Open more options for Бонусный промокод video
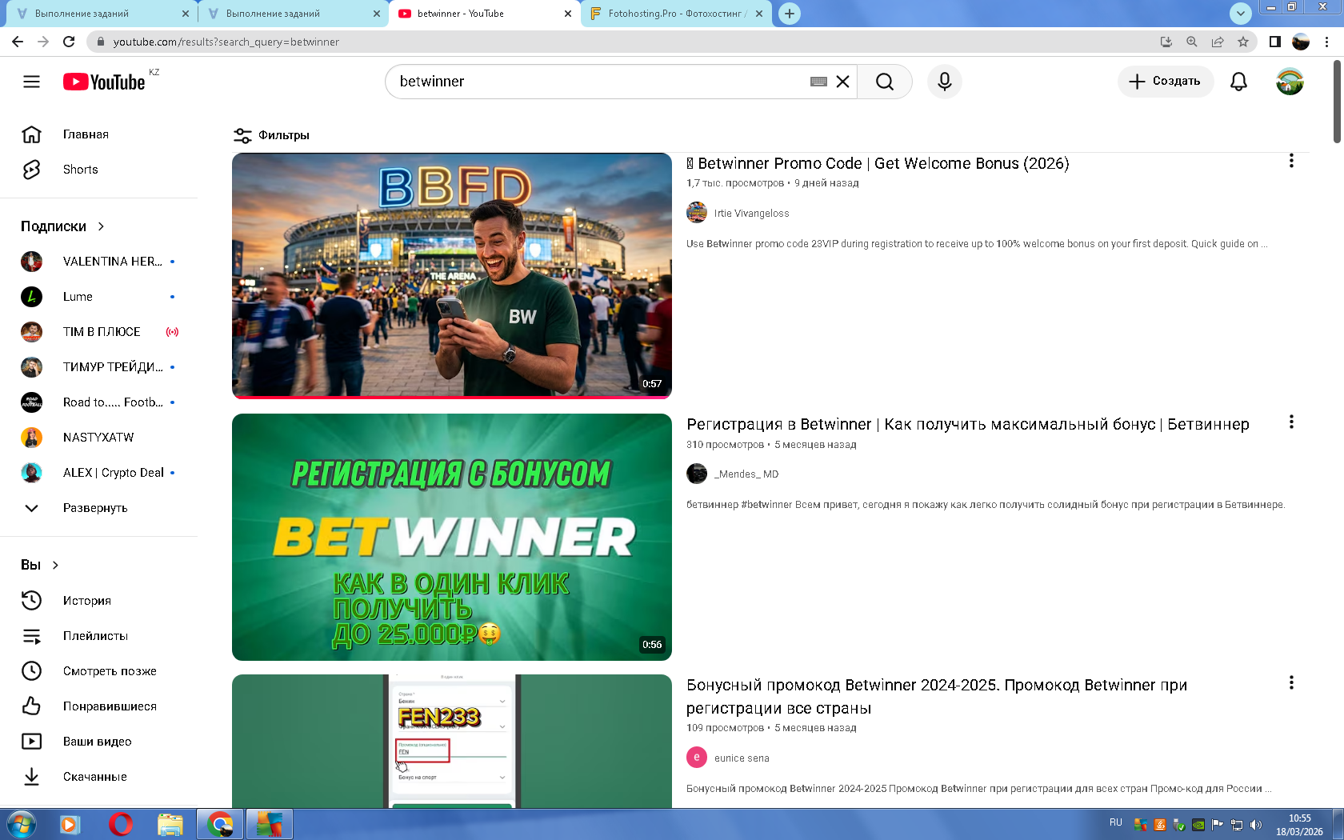Screen dimensions: 1344x840 [1291, 682]
